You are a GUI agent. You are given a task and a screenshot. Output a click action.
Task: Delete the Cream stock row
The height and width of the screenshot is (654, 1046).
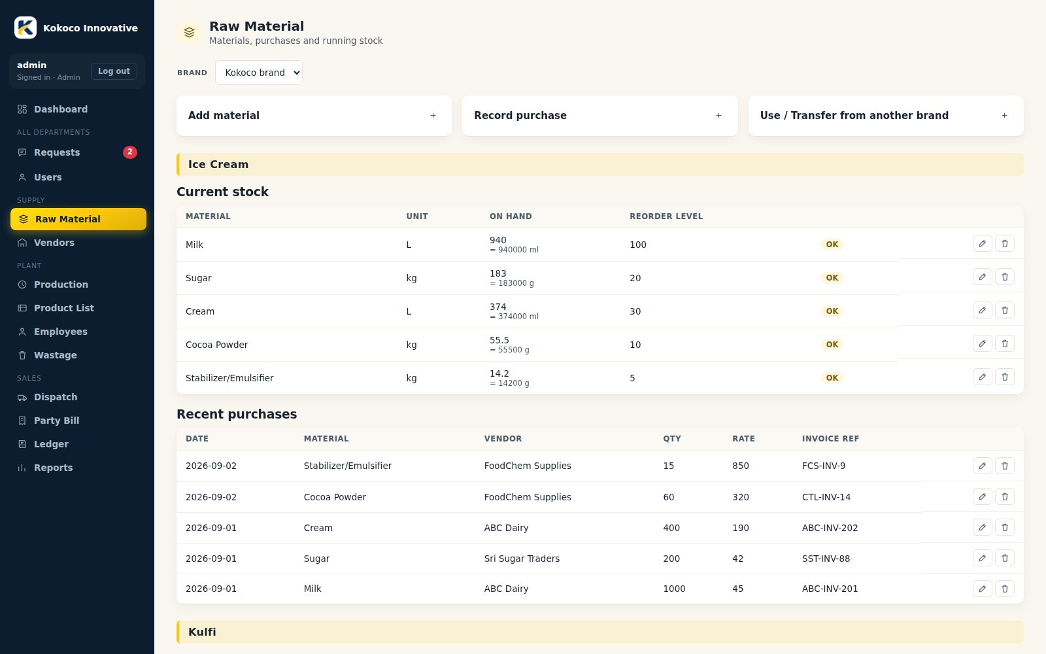[x=1005, y=311]
